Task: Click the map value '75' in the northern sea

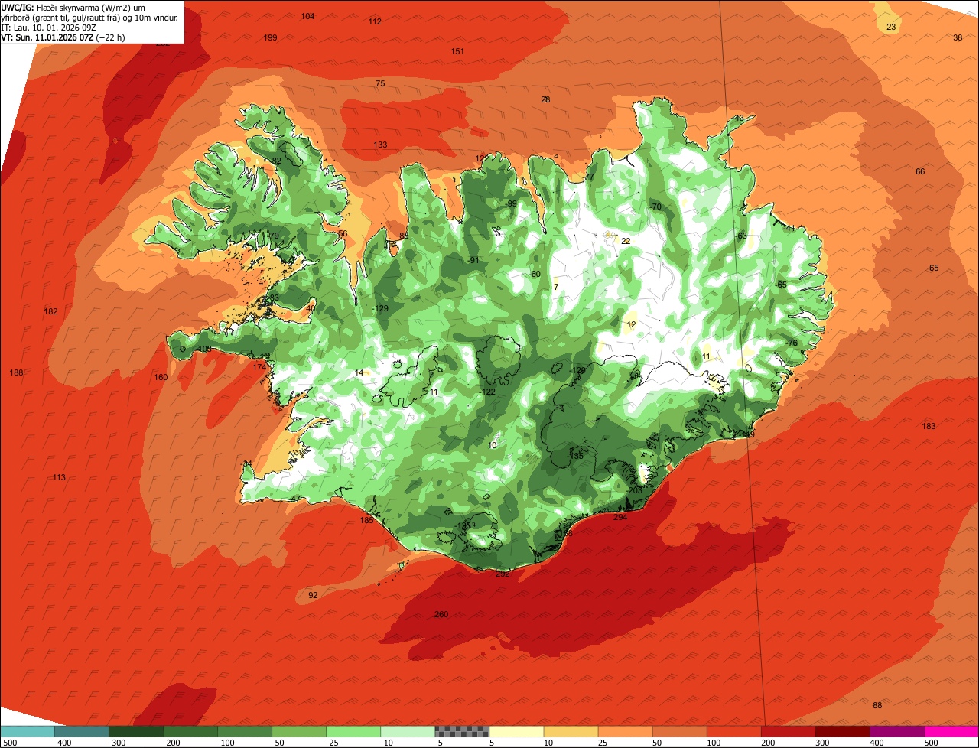Action: [x=380, y=83]
